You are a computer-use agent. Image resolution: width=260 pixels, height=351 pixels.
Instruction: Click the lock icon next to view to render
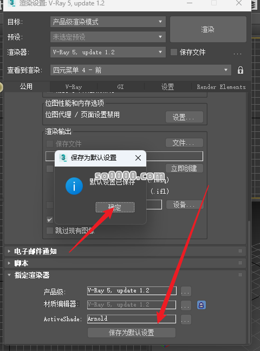pos(240,70)
